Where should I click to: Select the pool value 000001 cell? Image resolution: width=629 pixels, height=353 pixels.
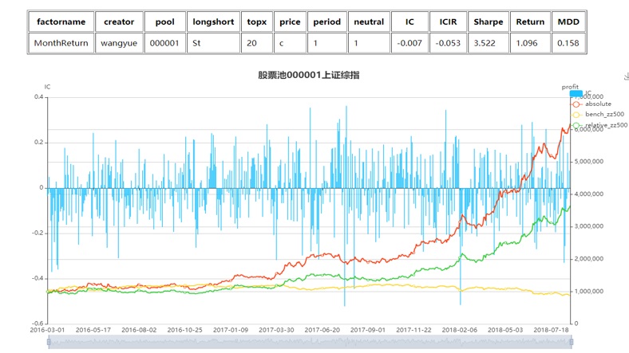(164, 43)
